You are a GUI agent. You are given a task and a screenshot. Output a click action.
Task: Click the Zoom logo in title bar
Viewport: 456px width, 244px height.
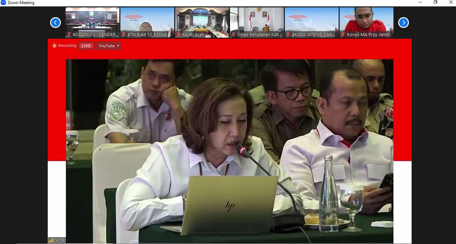(3, 3)
